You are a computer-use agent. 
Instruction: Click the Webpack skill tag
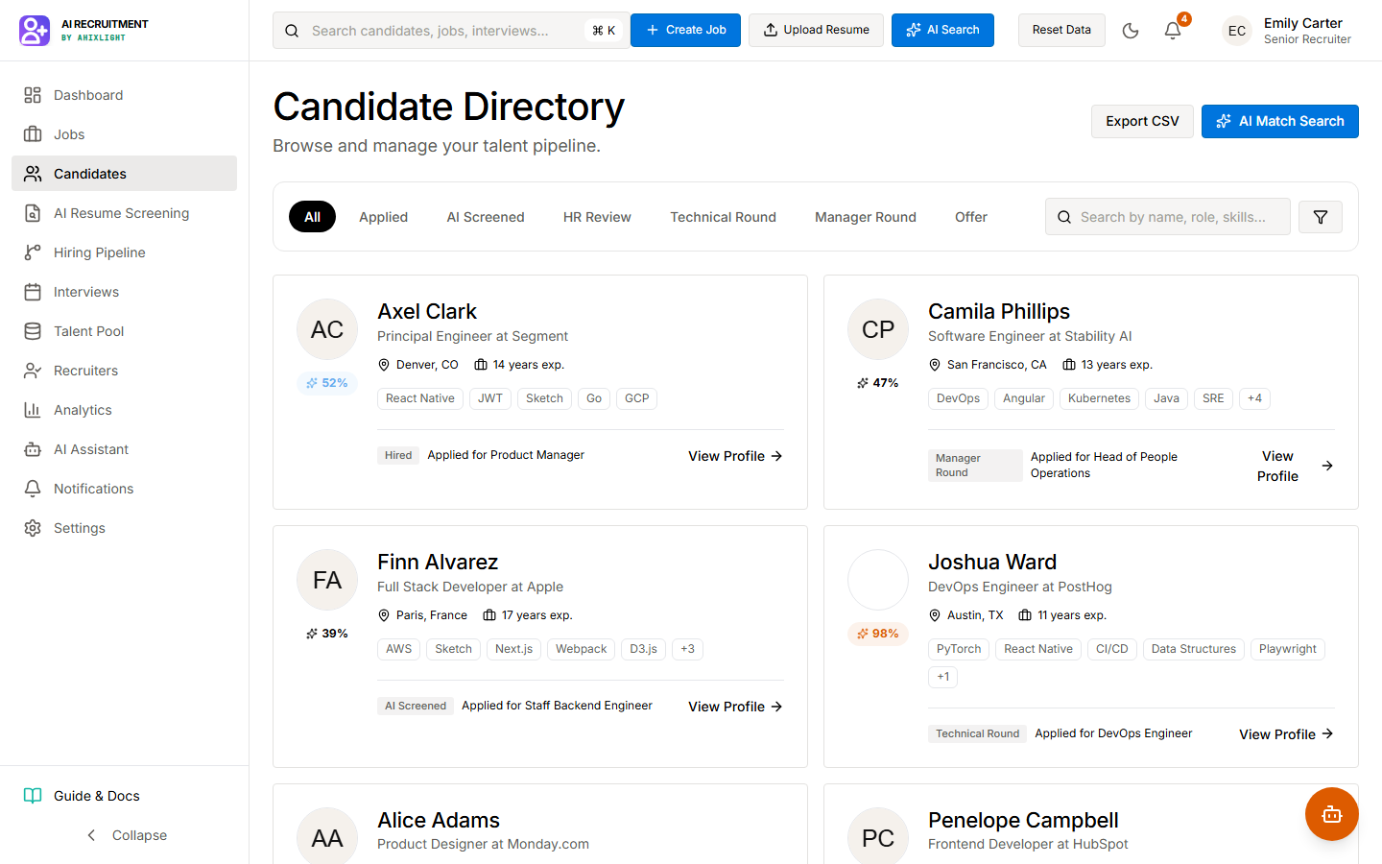(581, 649)
